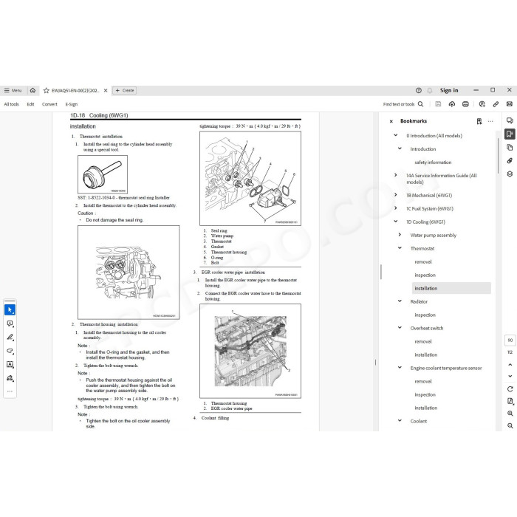This screenshot has width=517, height=517.
Task: Open the Installation bookmark under Overheat switch
Action: [x=426, y=355]
